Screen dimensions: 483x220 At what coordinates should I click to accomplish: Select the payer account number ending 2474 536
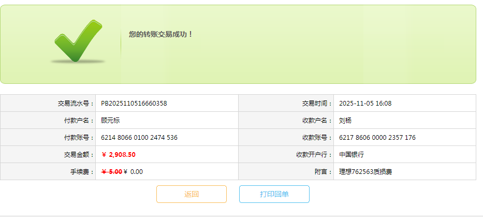(x=139, y=137)
